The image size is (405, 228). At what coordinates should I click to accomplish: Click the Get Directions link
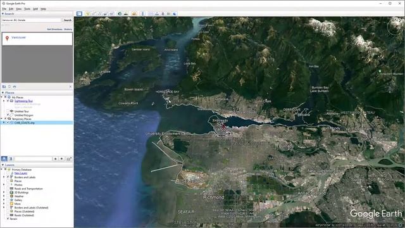54,29
